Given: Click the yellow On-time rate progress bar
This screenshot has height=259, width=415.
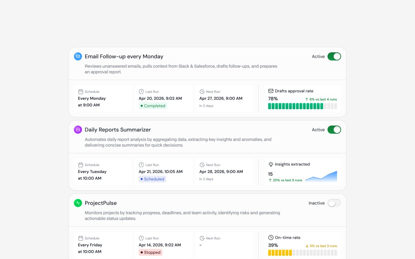Looking at the screenshot, I should point(303,253).
